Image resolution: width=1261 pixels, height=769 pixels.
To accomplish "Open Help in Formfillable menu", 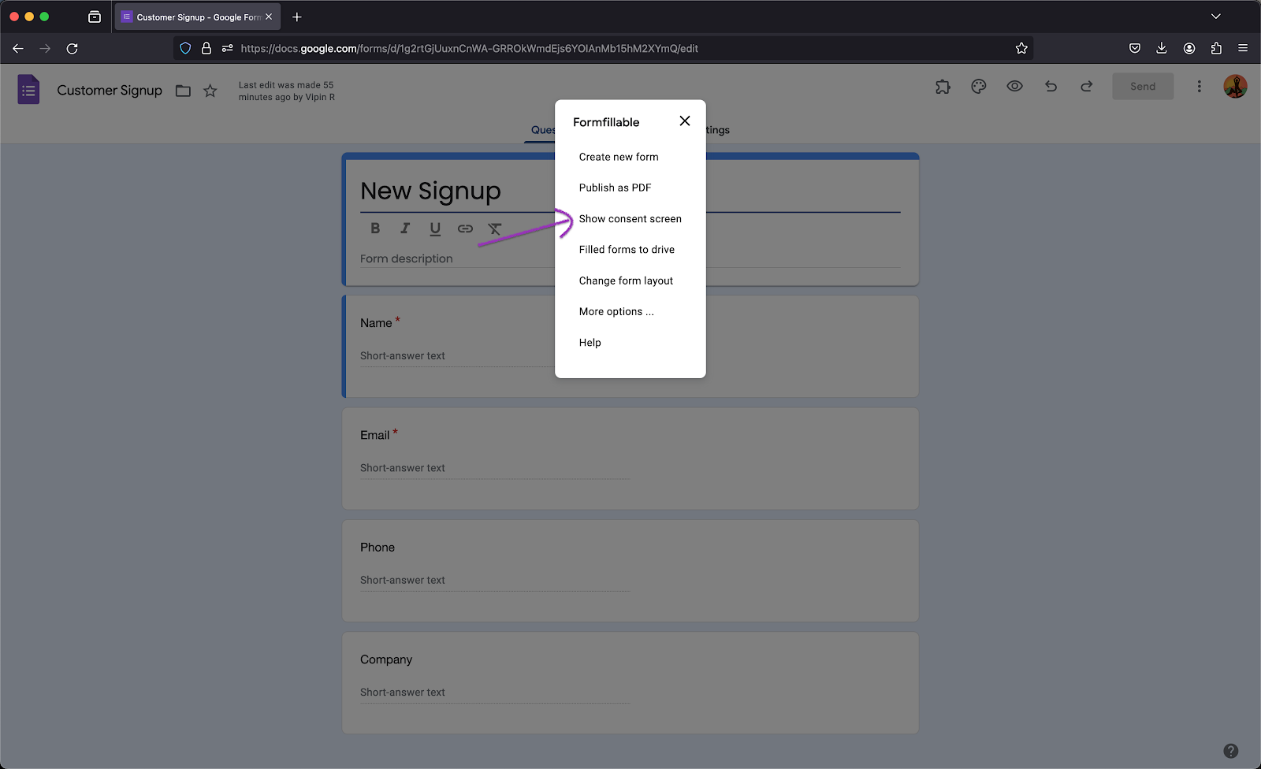I will 590,343.
